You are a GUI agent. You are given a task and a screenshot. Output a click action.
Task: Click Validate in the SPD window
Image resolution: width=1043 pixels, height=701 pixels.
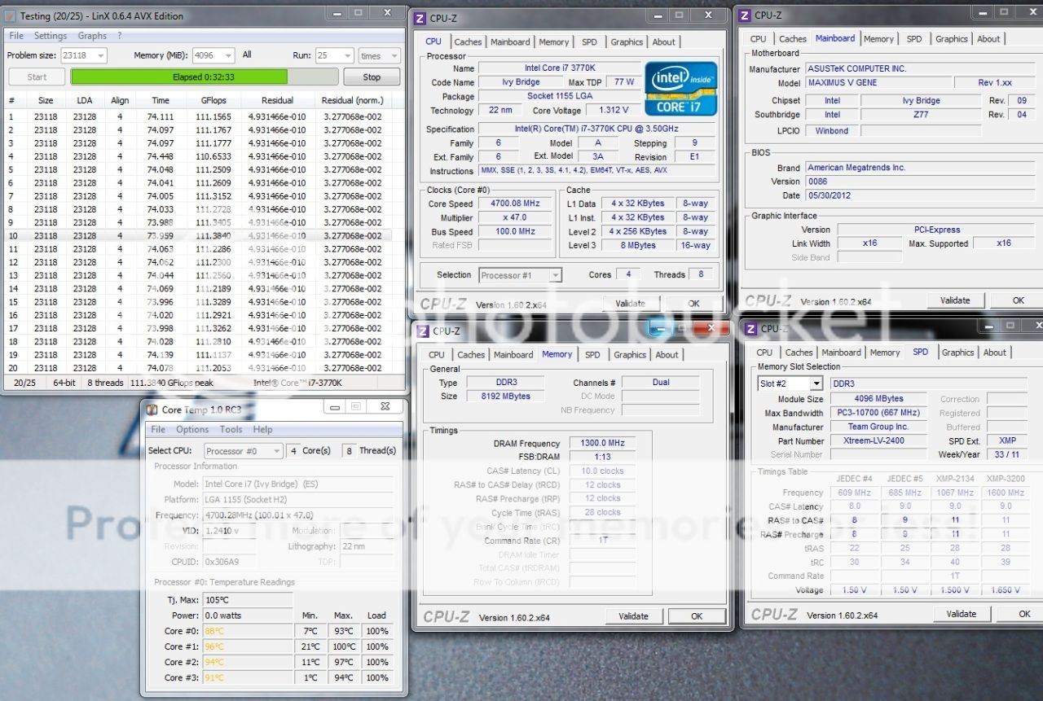coord(961,614)
